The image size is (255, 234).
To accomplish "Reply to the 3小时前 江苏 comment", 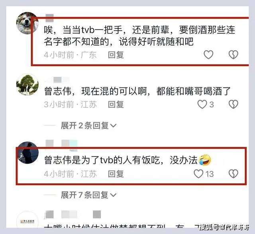I will pos(116,104).
